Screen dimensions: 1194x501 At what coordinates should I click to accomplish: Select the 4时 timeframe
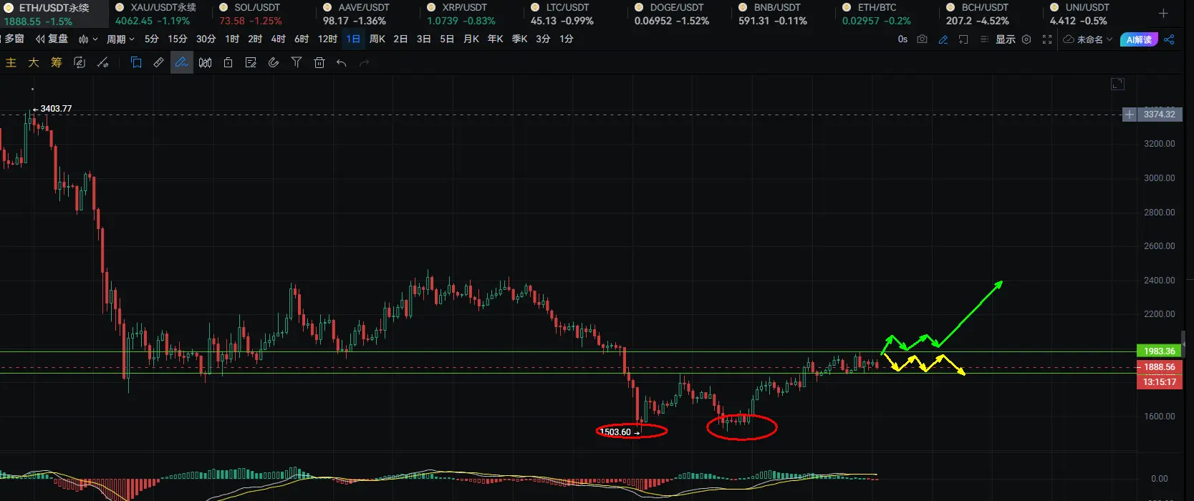279,39
